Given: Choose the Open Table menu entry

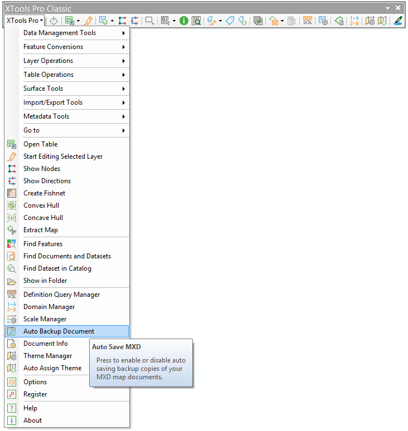Looking at the screenshot, I should pyautogui.click(x=67, y=144).
